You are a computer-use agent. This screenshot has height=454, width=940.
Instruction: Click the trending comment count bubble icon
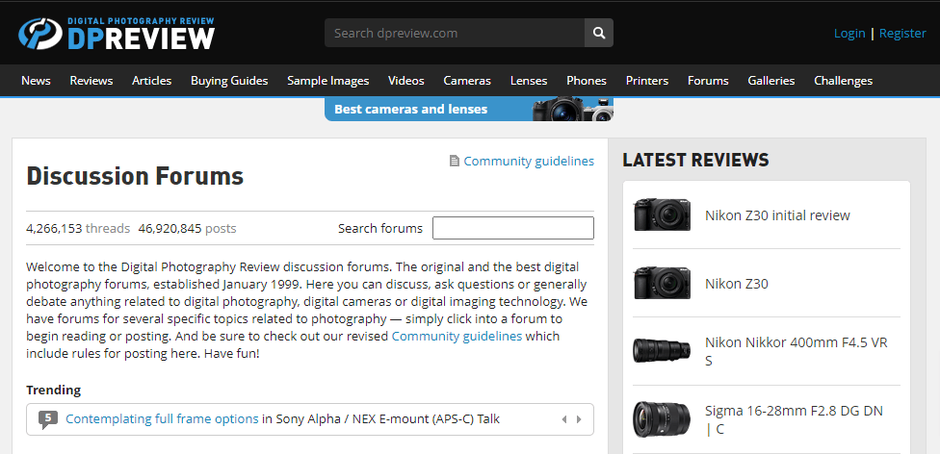click(x=48, y=419)
